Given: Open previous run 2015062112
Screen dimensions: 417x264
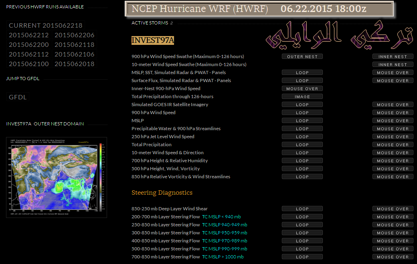Looking at the screenshot, I should click(x=29, y=54).
